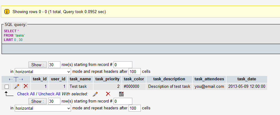280x115 pixels.
Task: Open the lower horizontal mode dropdown
Action: click(43, 108)
